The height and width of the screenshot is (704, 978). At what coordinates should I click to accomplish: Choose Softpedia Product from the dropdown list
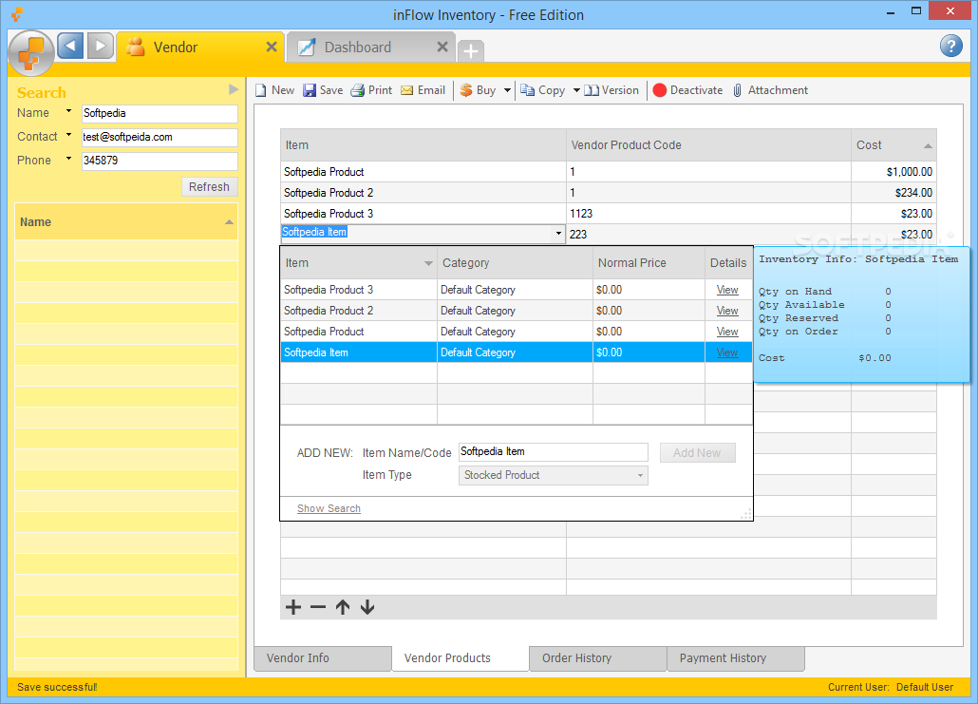[359, 332]
